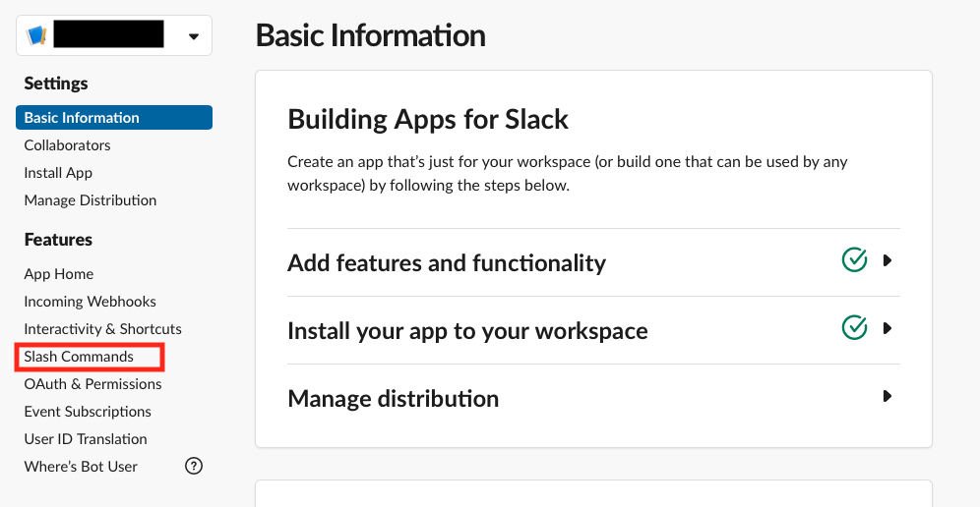Go to Install App page
This screenshot has width=980, height=507.
tap(58, 172)
